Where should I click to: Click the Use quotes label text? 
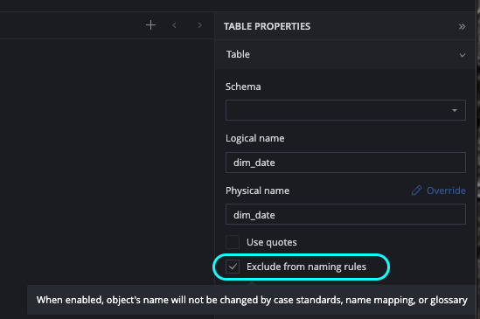pyautogui.click(x=272, y=242)
